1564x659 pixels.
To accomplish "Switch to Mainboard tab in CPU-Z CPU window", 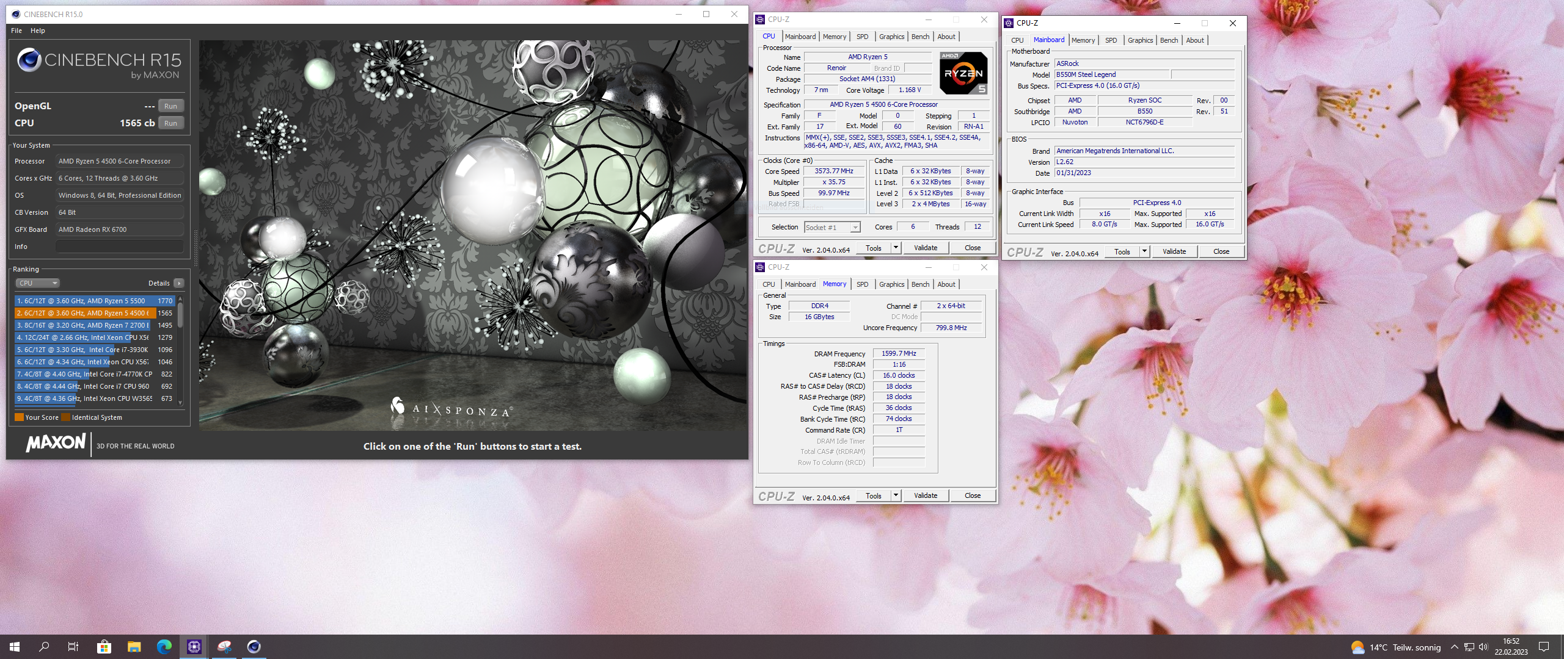I will coord(800,37).
